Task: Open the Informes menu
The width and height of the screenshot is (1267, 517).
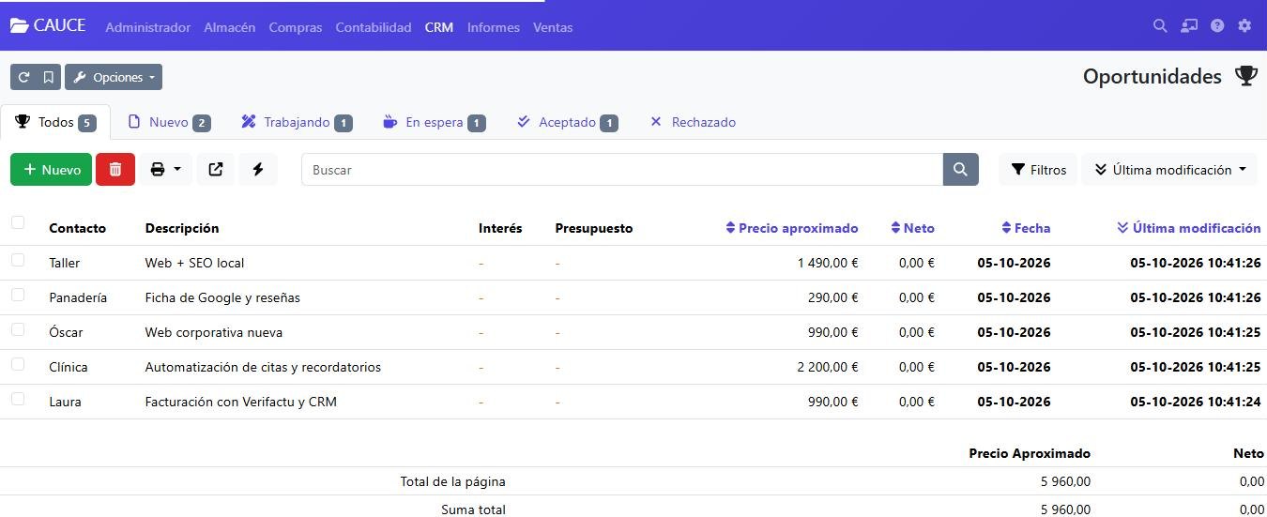Action: click(x=494, y=27)
